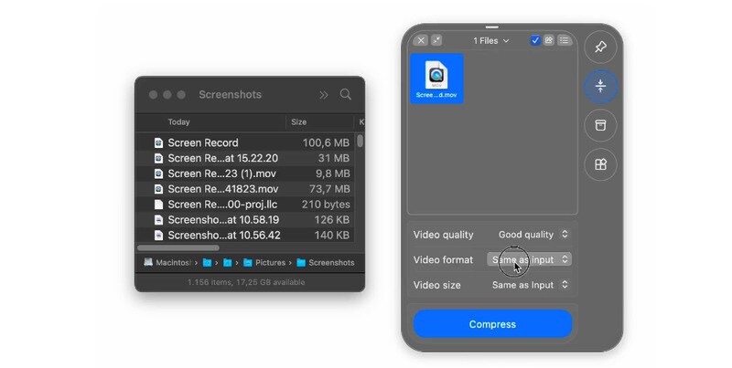Toggle the select-all checkbox in shelf header
The image size is (732, 368).
pyautogui.click(x=535, y=40)
